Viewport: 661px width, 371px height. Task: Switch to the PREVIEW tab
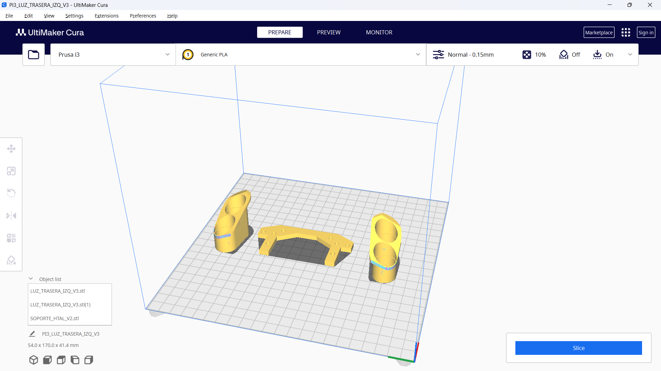pos(328,32)
